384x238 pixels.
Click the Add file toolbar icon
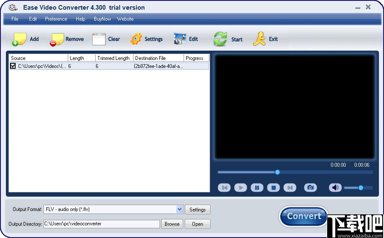[19, 39]
